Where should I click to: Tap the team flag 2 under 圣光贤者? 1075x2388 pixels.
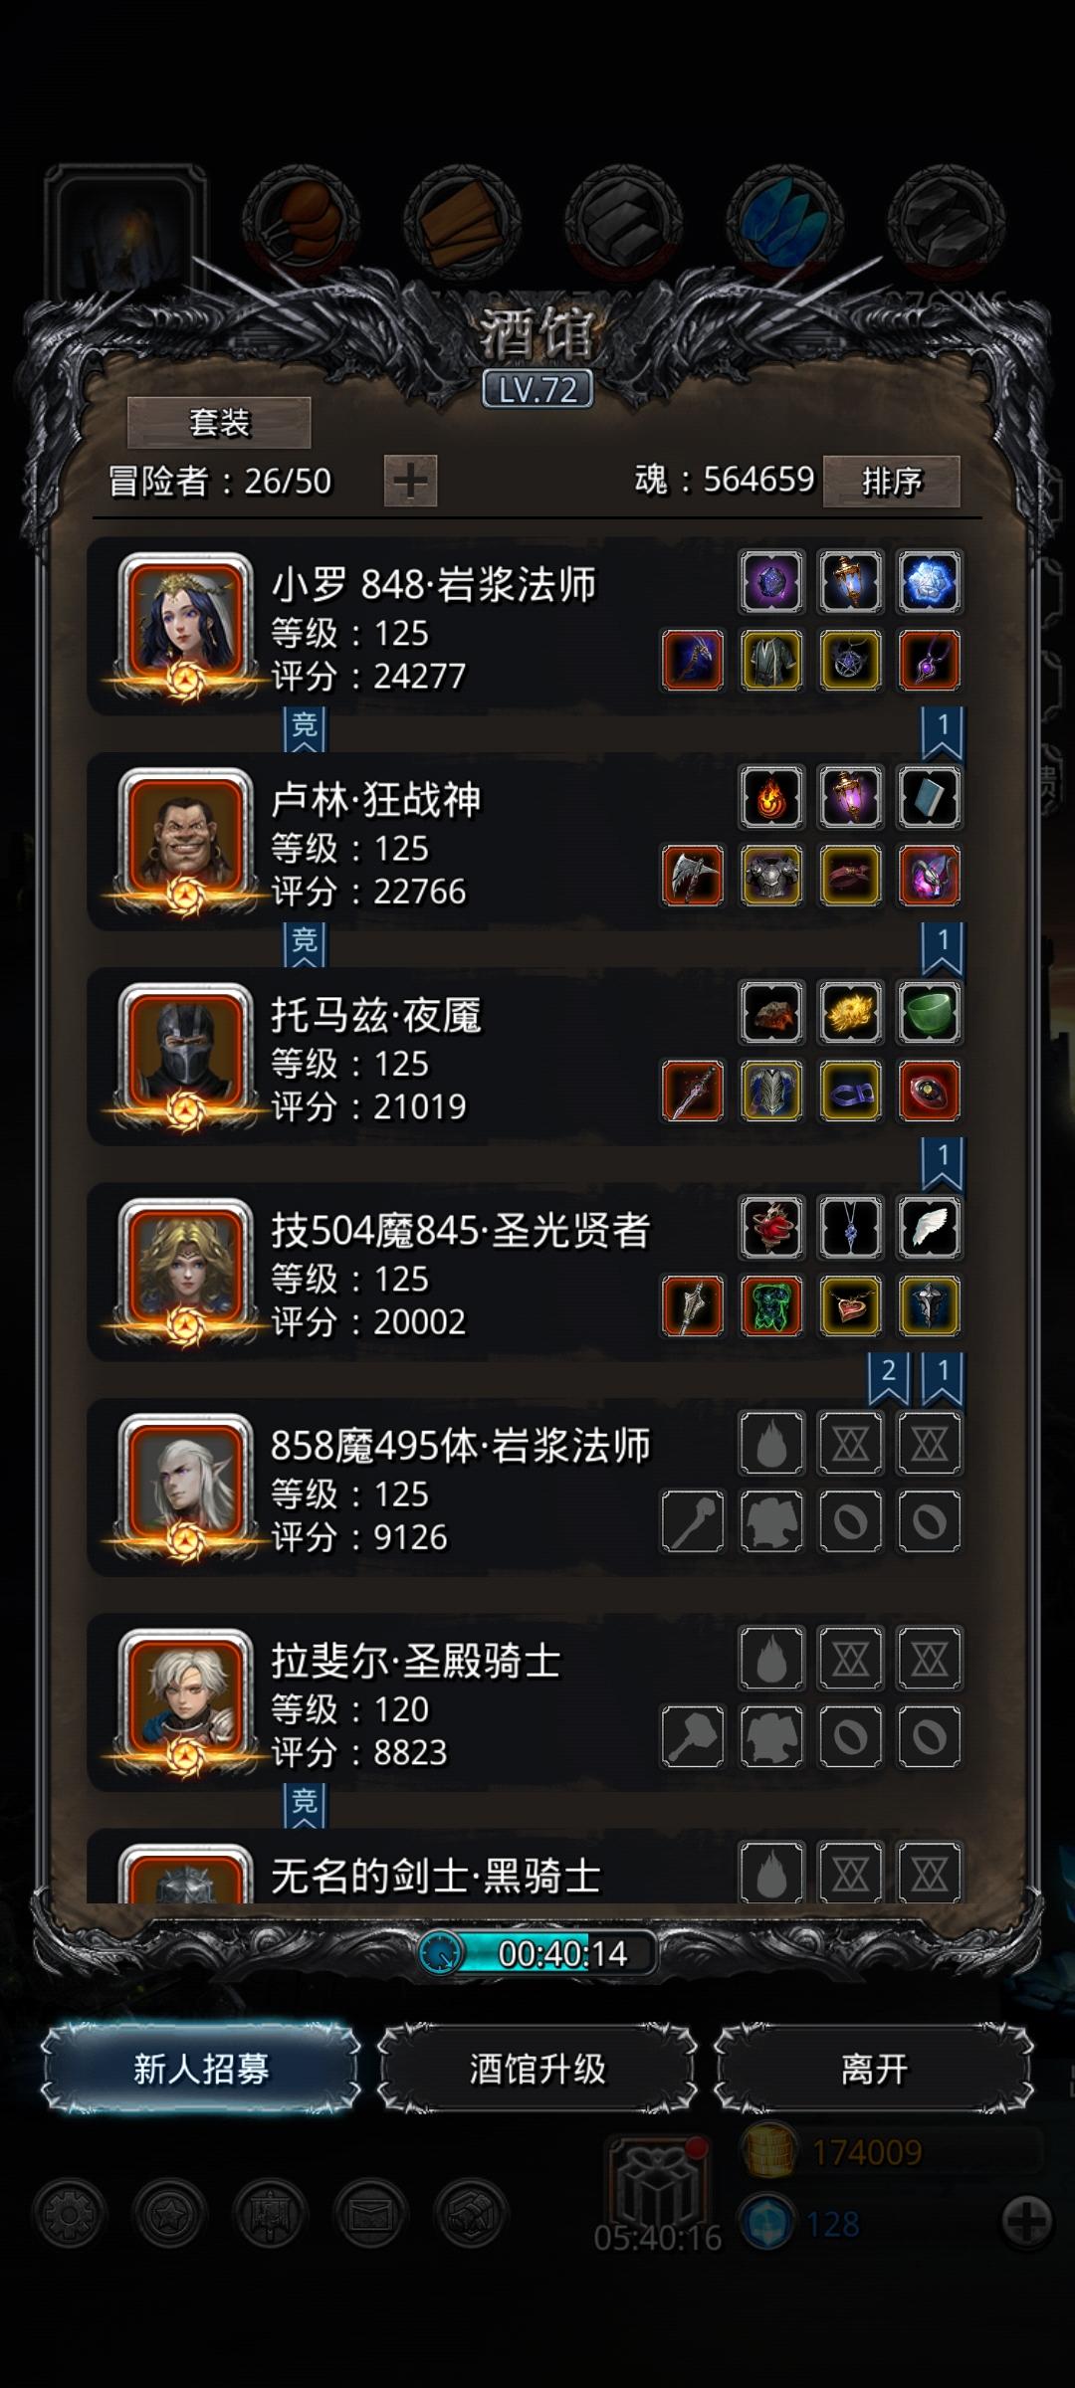[x=889, y=1377]
